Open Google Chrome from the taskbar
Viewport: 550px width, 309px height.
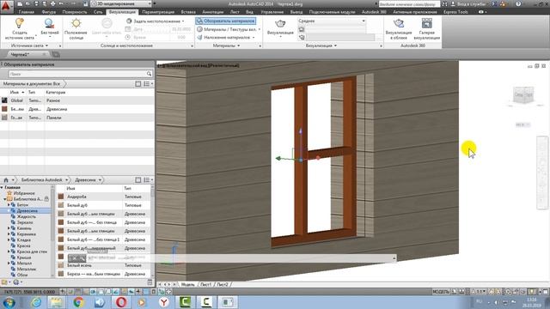pyautogui.click(x=78, y=302)
